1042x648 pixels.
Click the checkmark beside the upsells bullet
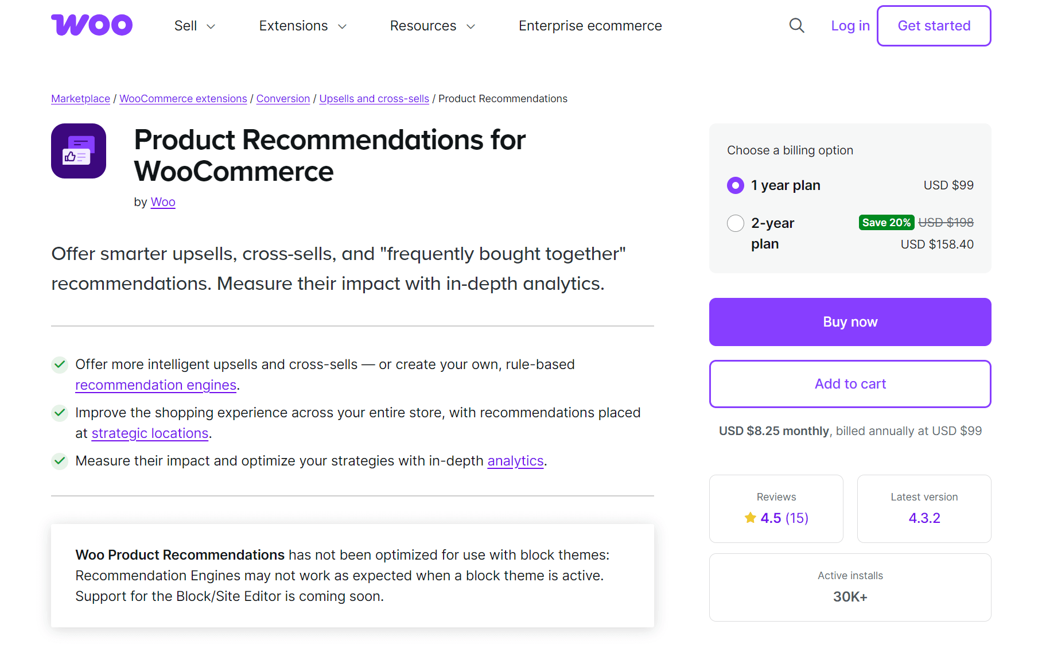point(60,364)
